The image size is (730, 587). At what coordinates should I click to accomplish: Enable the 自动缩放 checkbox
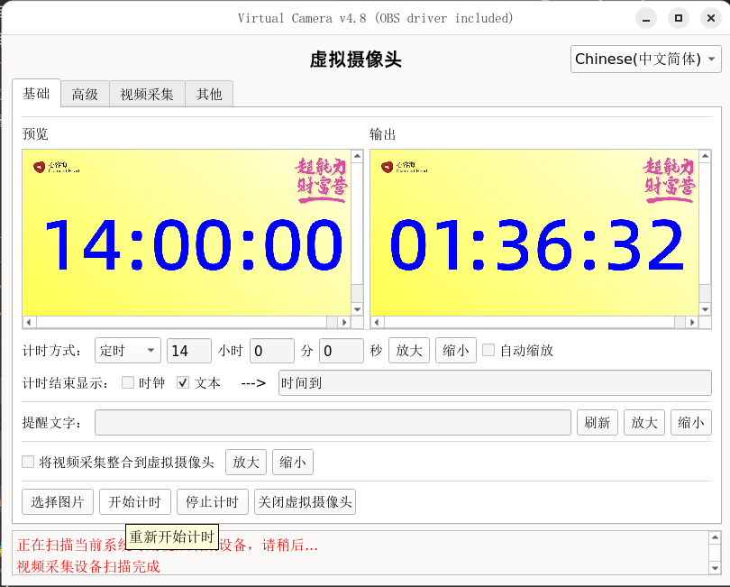point(488,351)
